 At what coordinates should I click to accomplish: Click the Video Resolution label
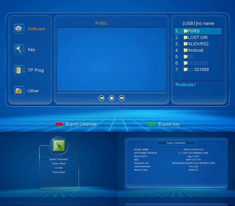click(142, 166)
